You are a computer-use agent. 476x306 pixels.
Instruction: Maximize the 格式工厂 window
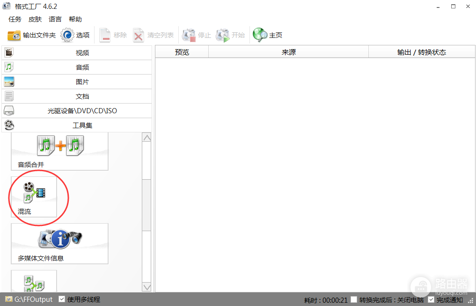453,7
